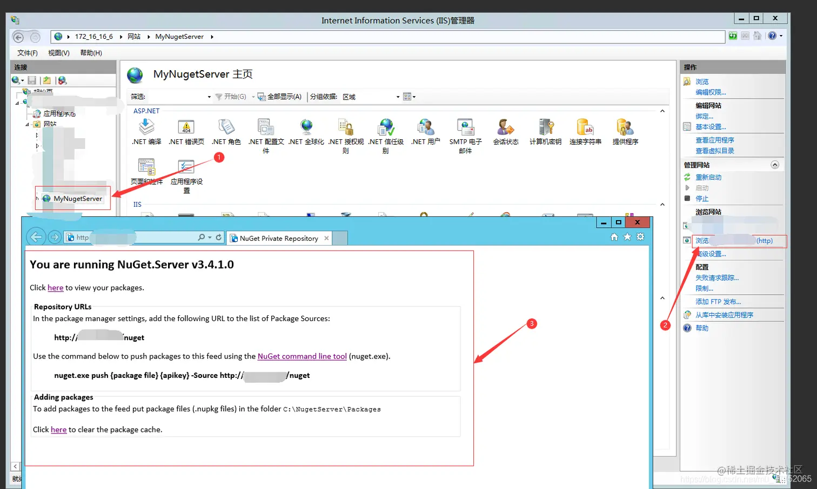The width and height of the screenshot is (817, 489).
Task: Click 'here' link to view your packages
Action: 55,288
